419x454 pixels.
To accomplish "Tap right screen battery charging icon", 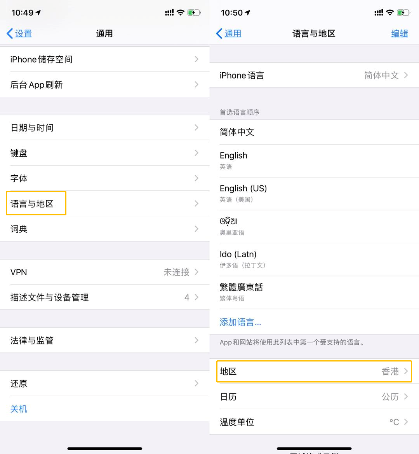I will coord(403,12).
